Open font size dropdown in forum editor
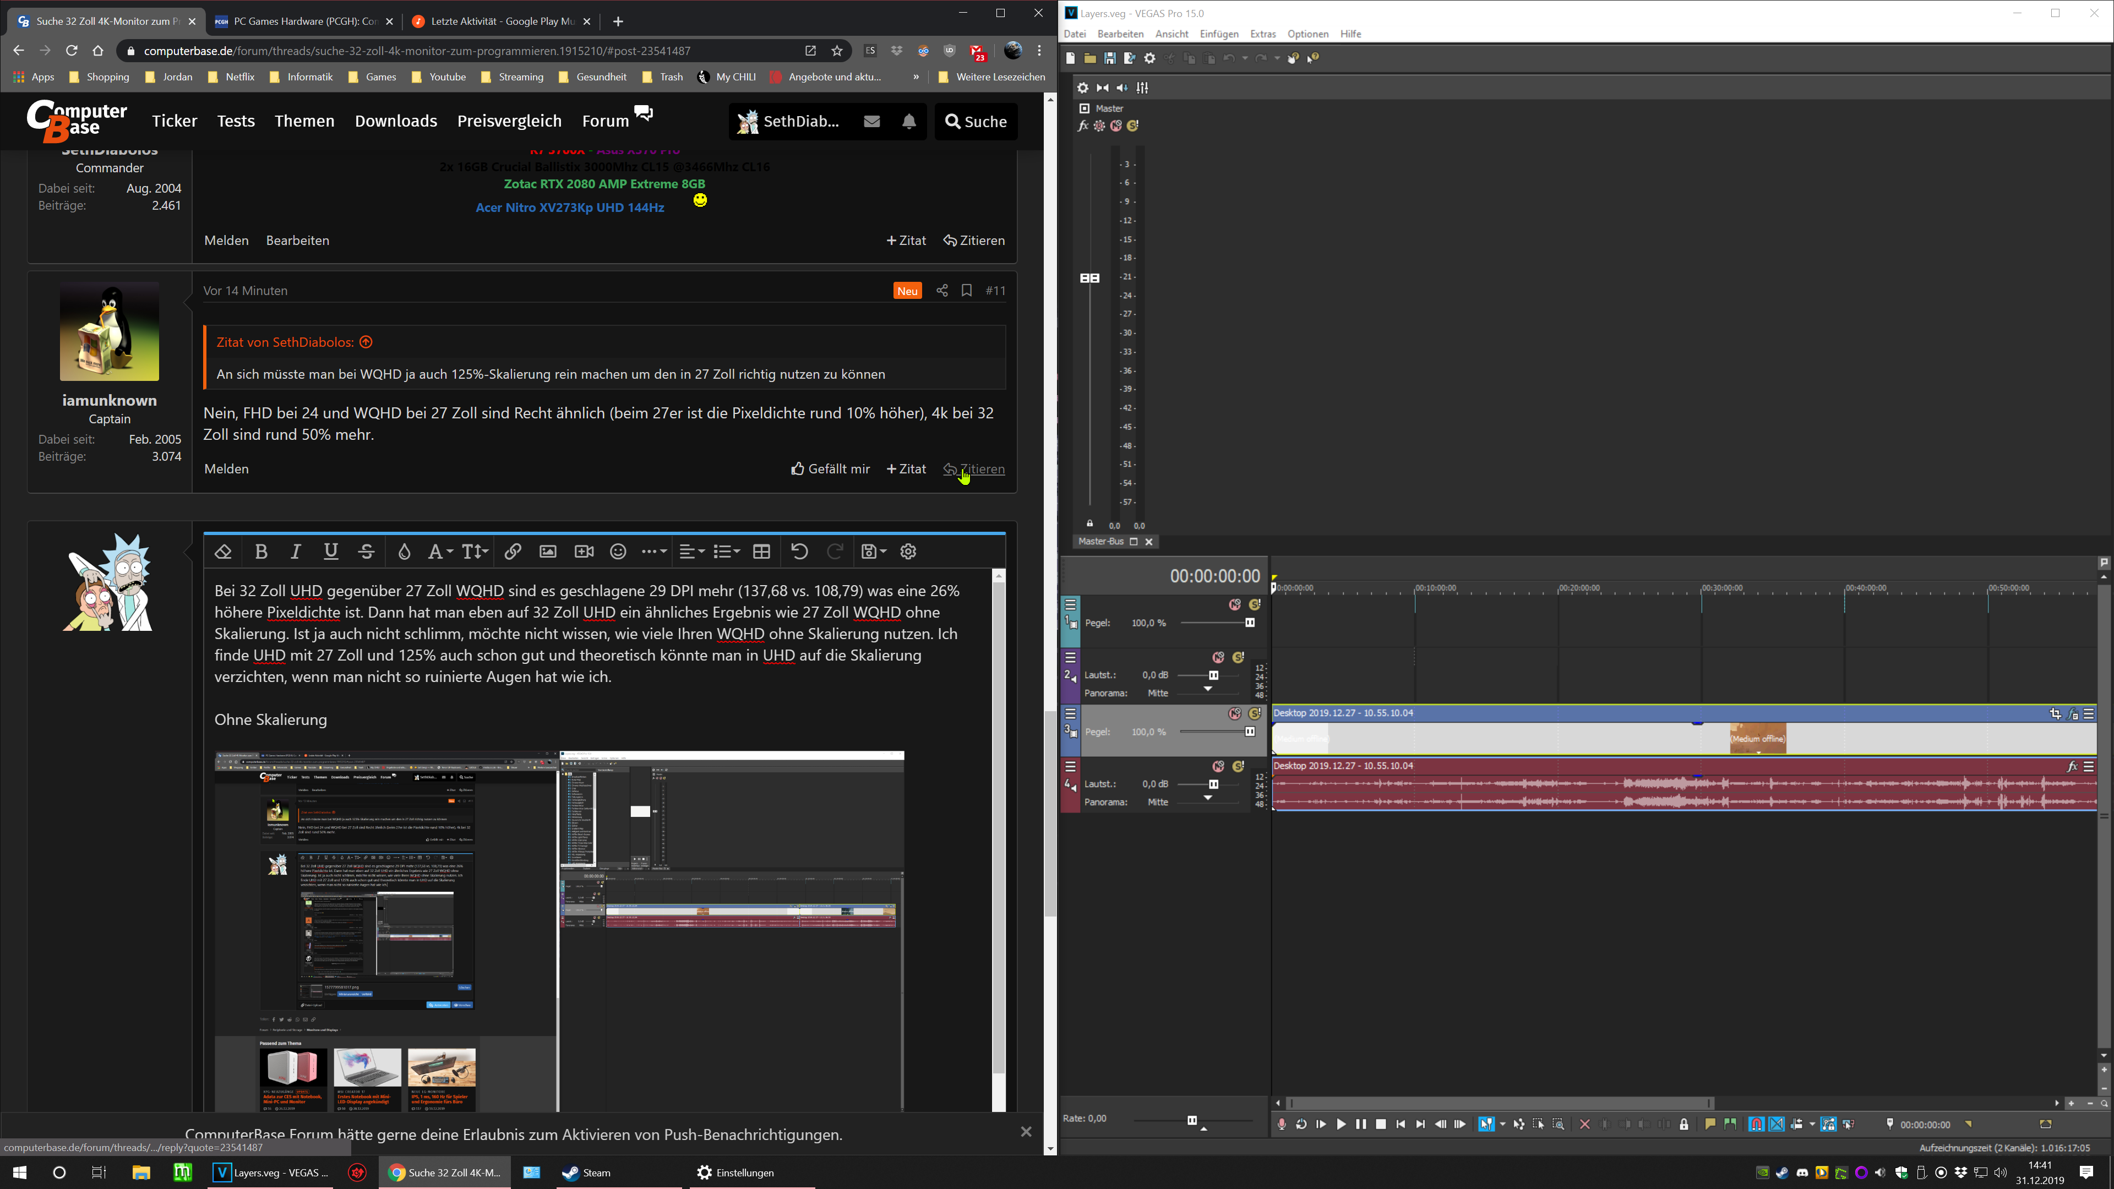 click(x=475, y=552)
